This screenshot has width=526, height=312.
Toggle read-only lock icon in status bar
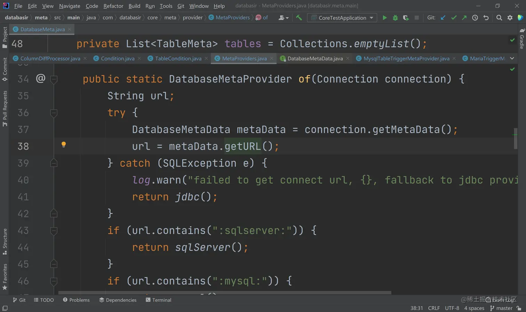point(519,308)
